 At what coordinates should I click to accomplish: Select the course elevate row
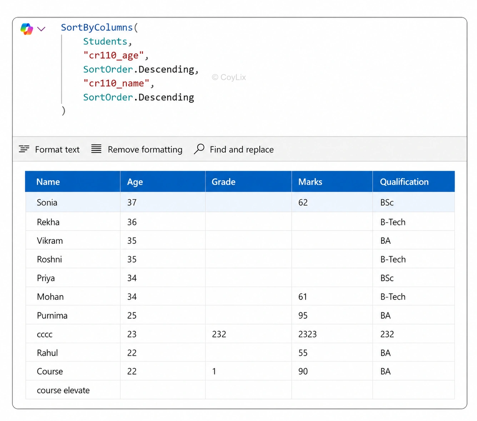coord(240,390)
